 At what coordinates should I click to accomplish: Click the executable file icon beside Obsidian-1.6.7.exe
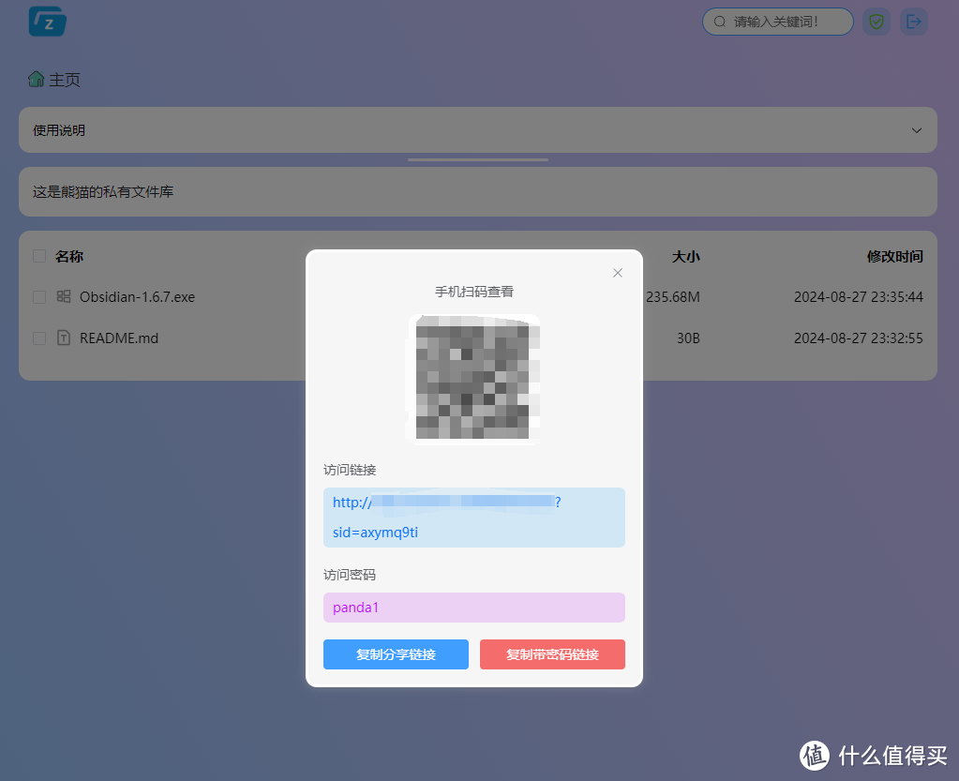point(64,296)
